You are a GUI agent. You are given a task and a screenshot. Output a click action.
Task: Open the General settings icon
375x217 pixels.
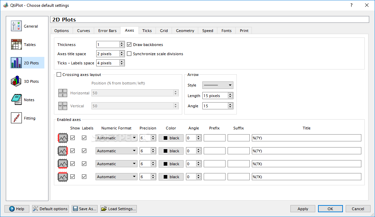pos(16,26)
